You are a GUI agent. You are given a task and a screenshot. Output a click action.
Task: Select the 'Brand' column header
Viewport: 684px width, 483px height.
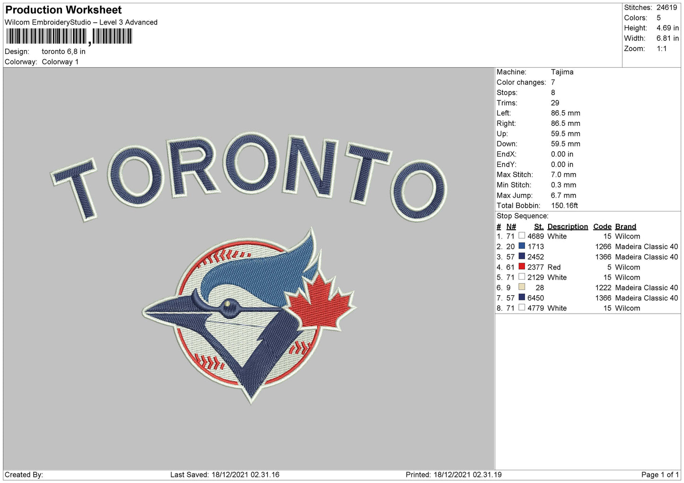point(626,227)
